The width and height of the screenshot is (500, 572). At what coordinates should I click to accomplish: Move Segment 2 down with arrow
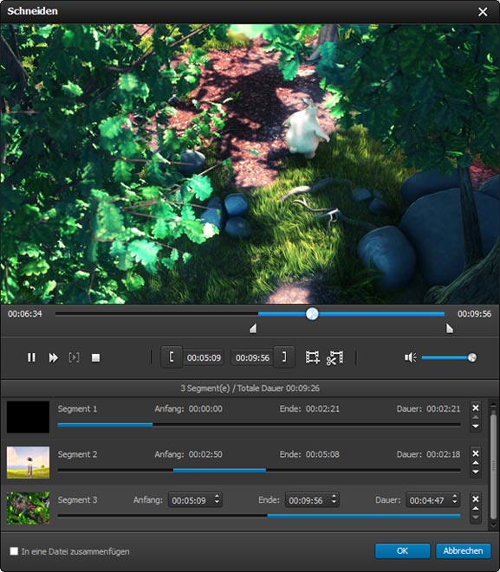[x=476, y=472]
